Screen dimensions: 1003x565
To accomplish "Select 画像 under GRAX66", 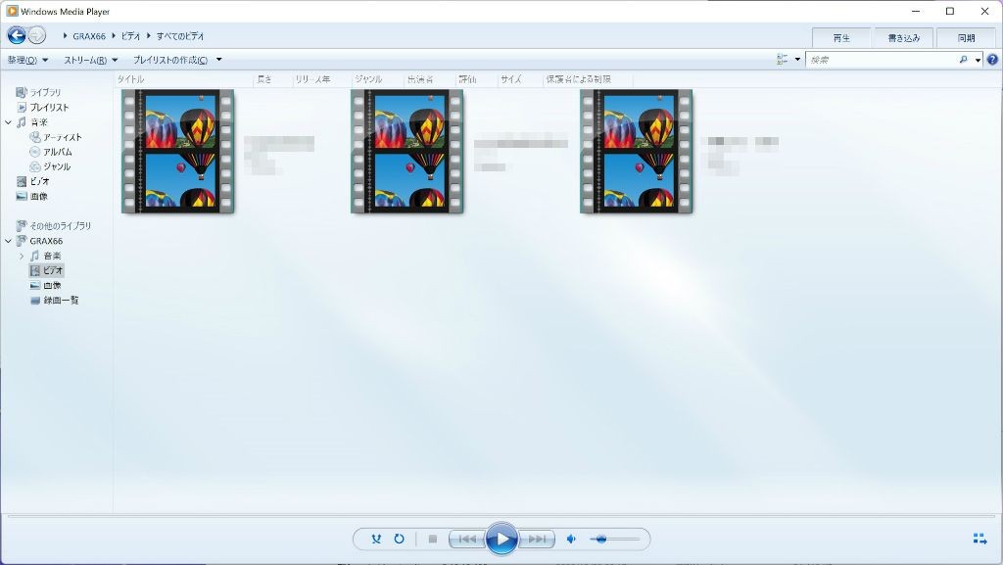I will click(45, 285).
